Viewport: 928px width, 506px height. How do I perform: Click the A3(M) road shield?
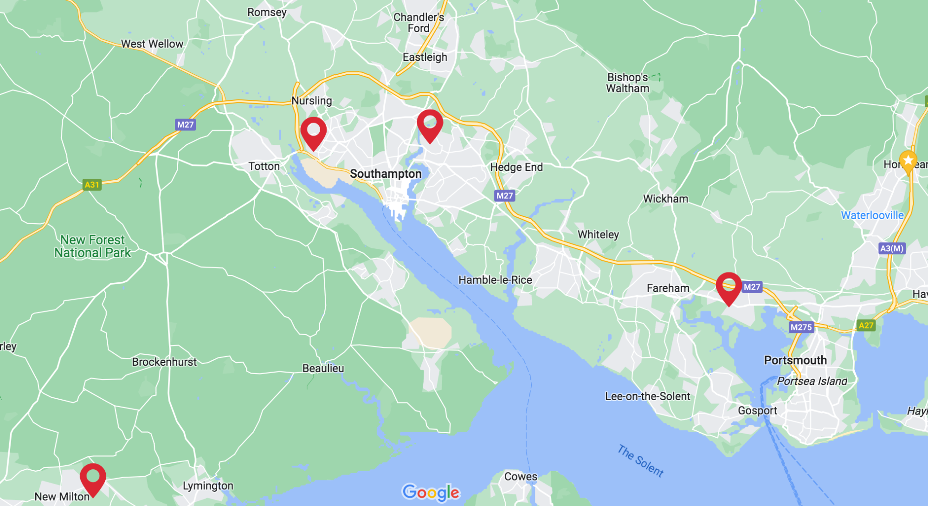pos(892,248)
